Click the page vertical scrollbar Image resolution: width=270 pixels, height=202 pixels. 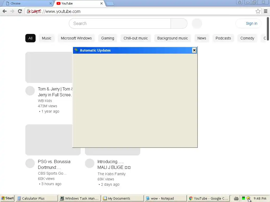(268, 29)
